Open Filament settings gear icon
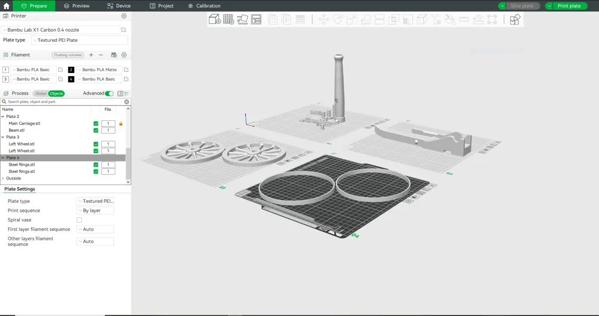 pyautogui.click(x=124, y=55)
